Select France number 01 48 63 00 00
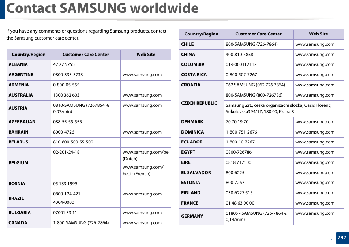The width and height of the screenshot is (349, 247). [x=240, y=203]
